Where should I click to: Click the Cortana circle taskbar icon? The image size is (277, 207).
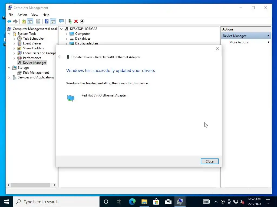pyautogui.click(x=106, y=202)
